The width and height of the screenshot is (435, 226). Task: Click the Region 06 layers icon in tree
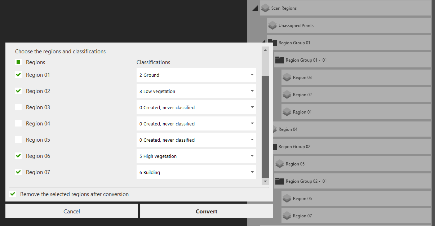pyautogui.click(x=287, y=198)
